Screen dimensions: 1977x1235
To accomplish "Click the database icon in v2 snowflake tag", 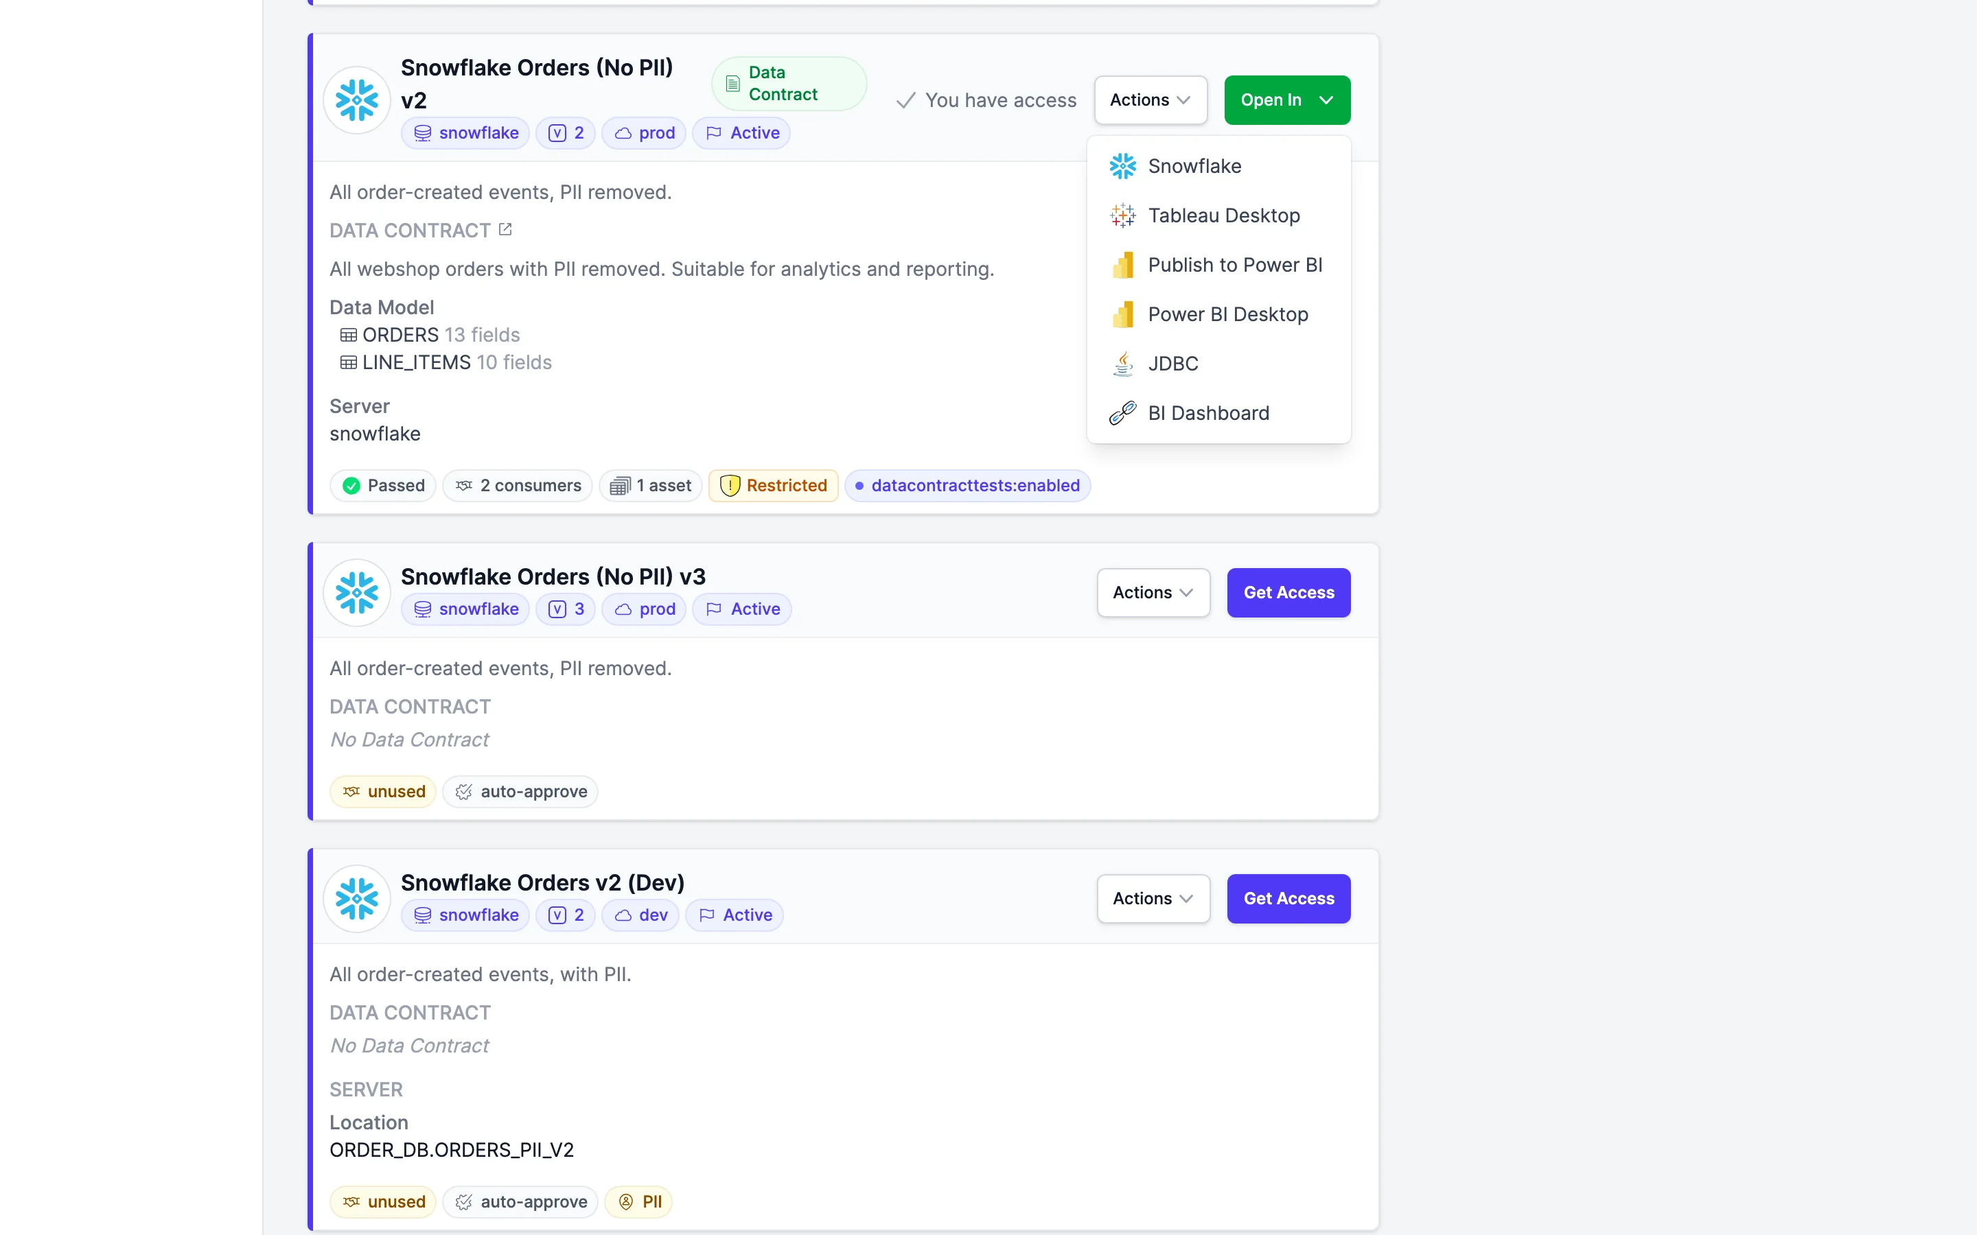I will pos(422,133).
